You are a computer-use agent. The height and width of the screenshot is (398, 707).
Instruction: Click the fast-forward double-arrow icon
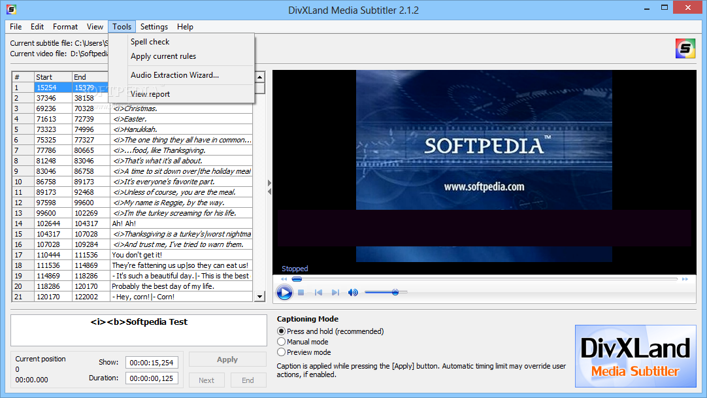pos(685,279)
